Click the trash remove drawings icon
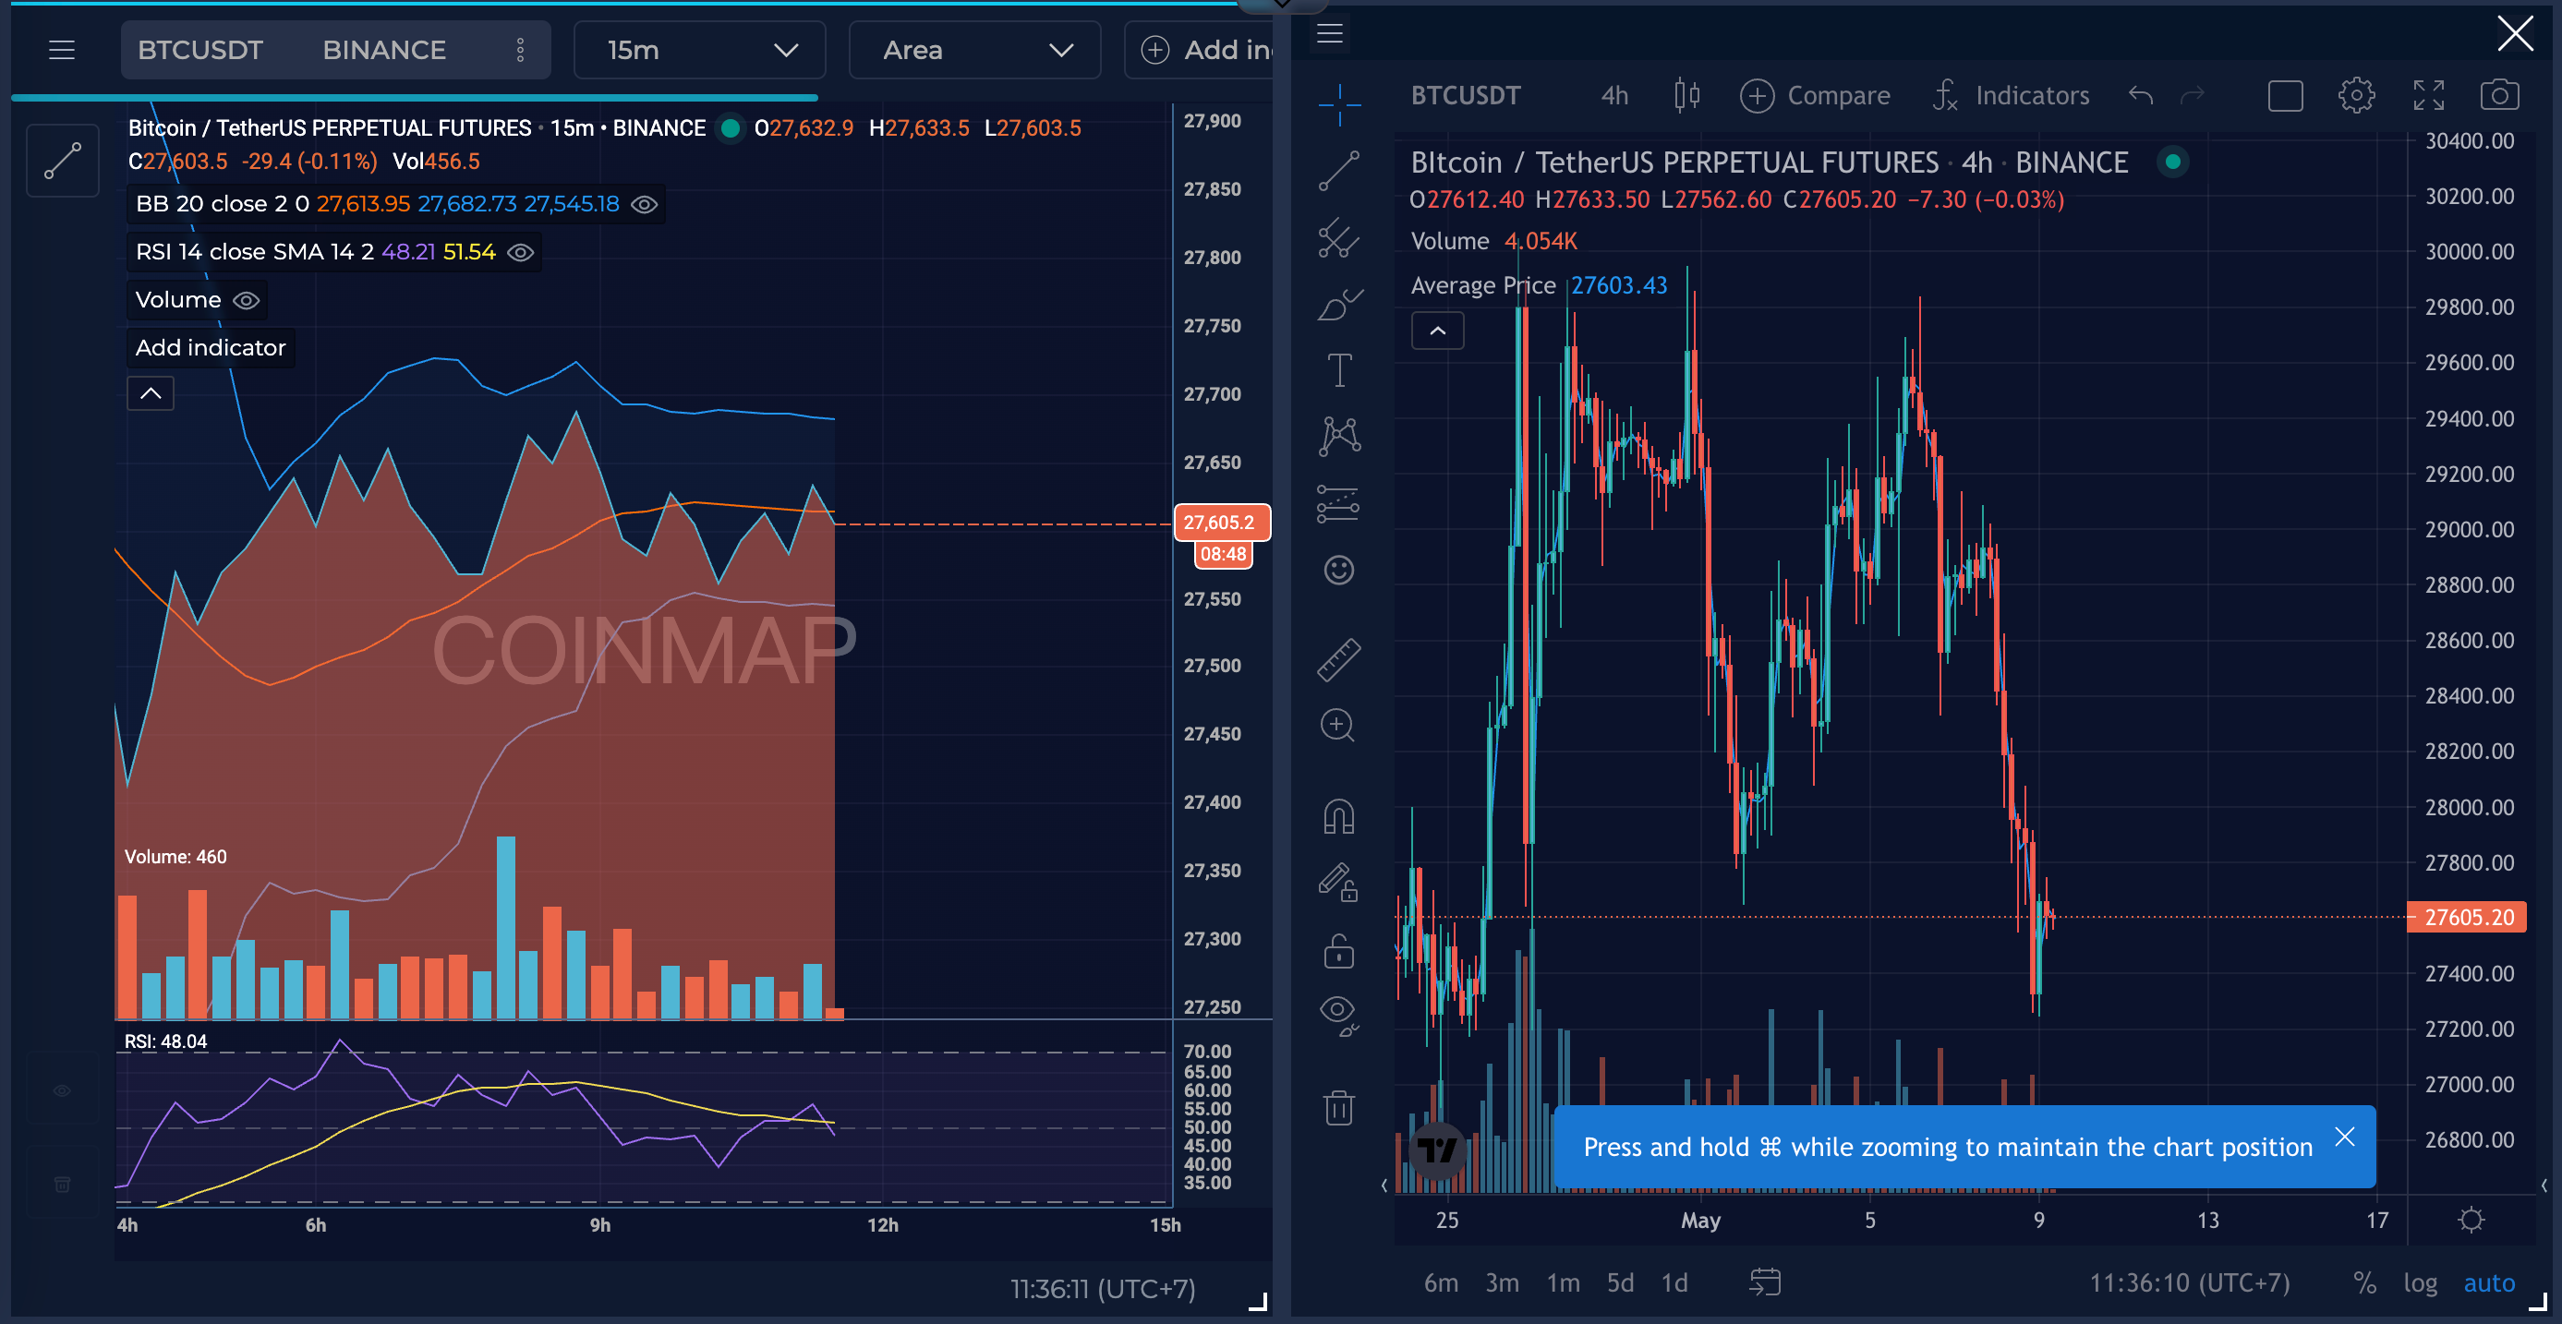 (x=1338, y=1106)
